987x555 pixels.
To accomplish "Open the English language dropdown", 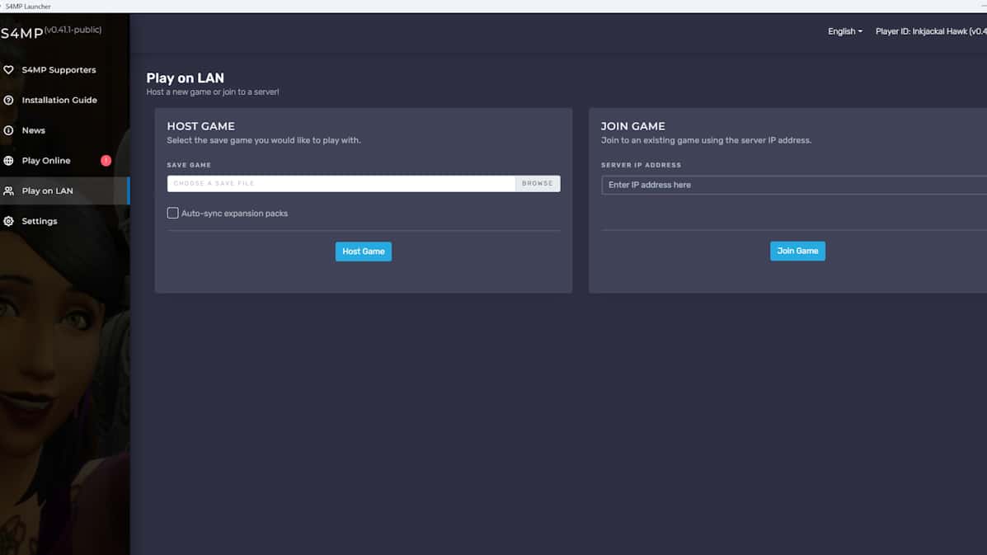I will click(844, 31).
